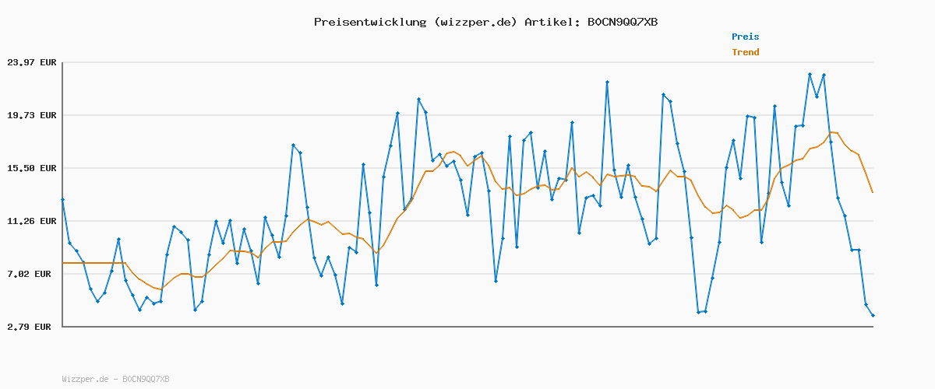Click the article ID in footer watermark
The width and height of the screenshot is (935, 389).
146,379
